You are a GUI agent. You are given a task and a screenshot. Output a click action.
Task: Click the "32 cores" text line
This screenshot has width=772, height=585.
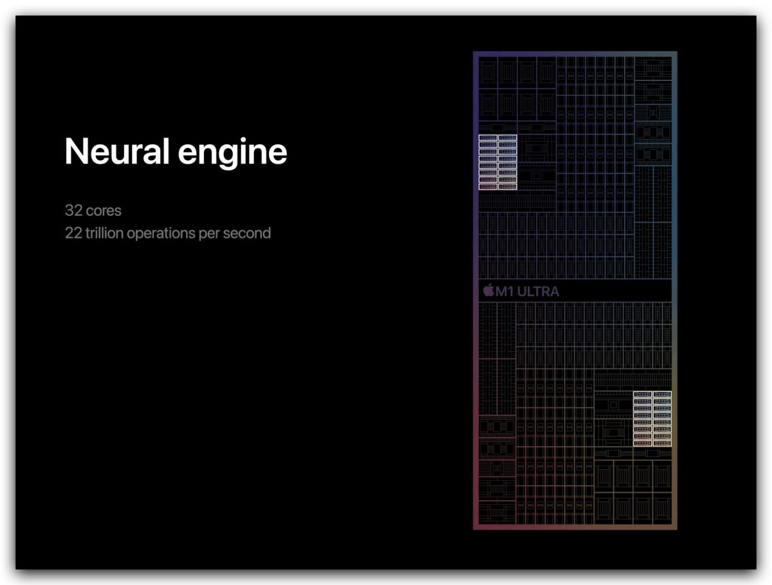tap(93, 210)
